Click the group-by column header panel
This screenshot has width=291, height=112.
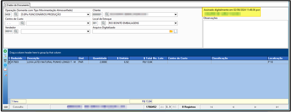pyautogui.click(x=148, y=53)
